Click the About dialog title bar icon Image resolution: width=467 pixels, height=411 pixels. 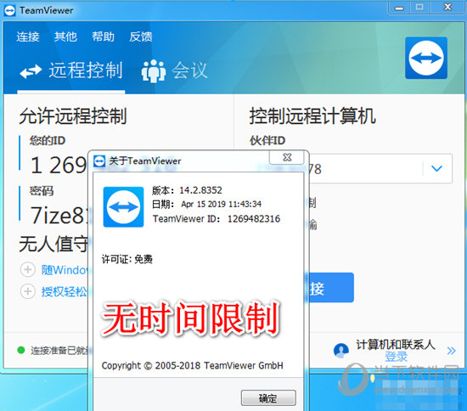click(99, 161)
